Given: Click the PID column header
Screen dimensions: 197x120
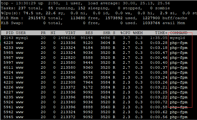Looking at the screenshot, I should point(10,33).
